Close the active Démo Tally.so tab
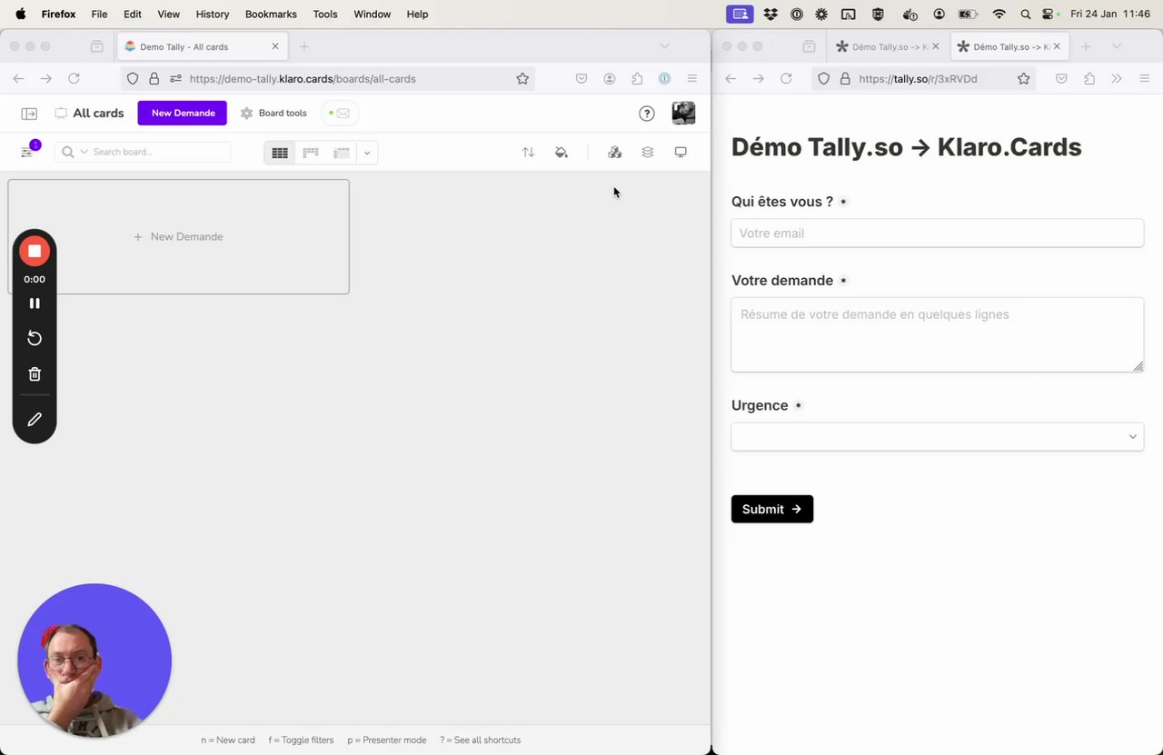The height and width of the screenshot is (755, 1163). [1057, 46]
